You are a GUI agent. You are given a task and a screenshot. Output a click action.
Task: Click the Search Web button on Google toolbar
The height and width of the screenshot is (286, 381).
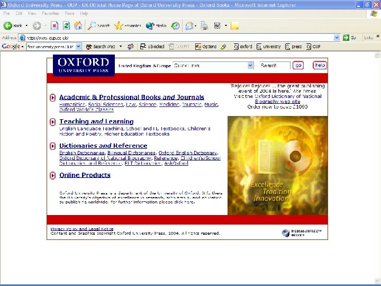101,47
